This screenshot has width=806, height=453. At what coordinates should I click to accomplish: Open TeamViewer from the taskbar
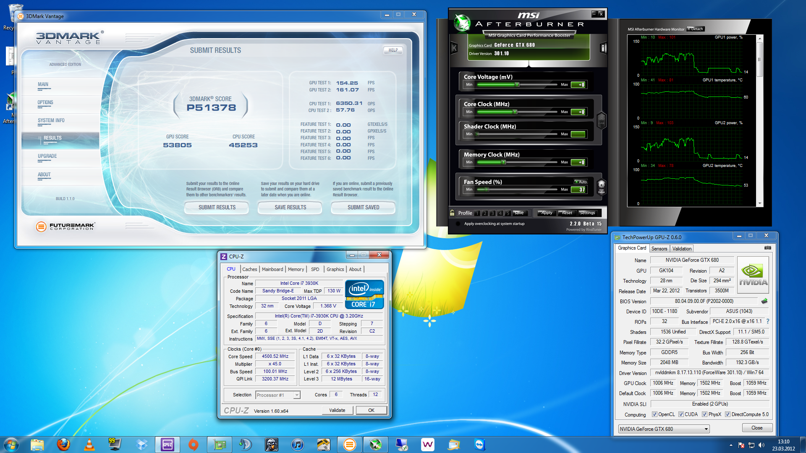pos(480,445)
